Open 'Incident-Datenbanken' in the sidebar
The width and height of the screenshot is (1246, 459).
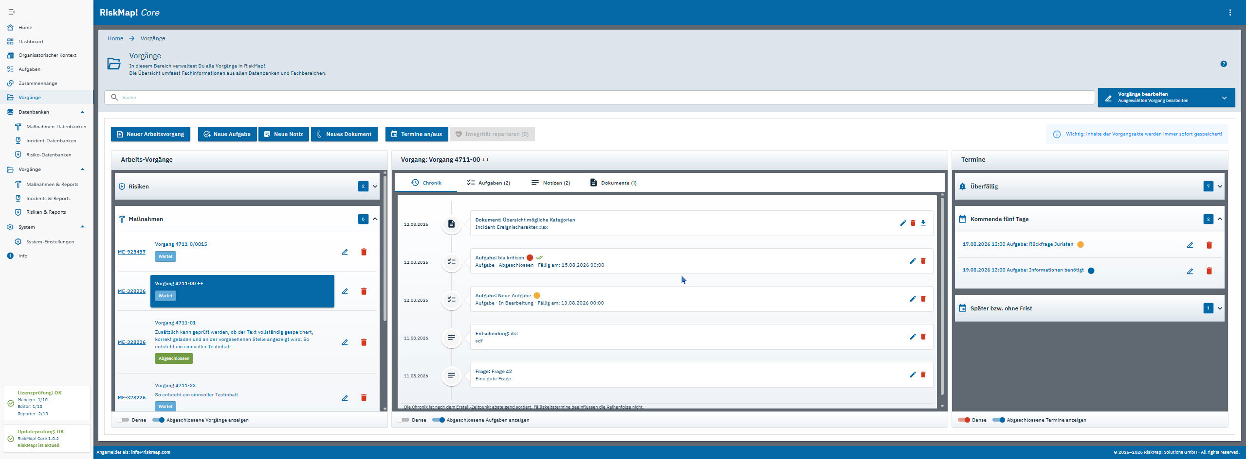tap(51, 141)
